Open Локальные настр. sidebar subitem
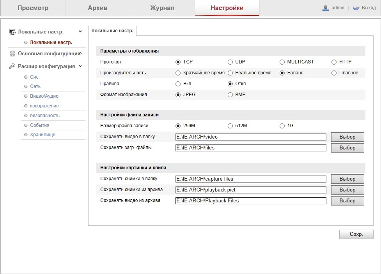This screenshot has height=274, width=381. point(51,42)
